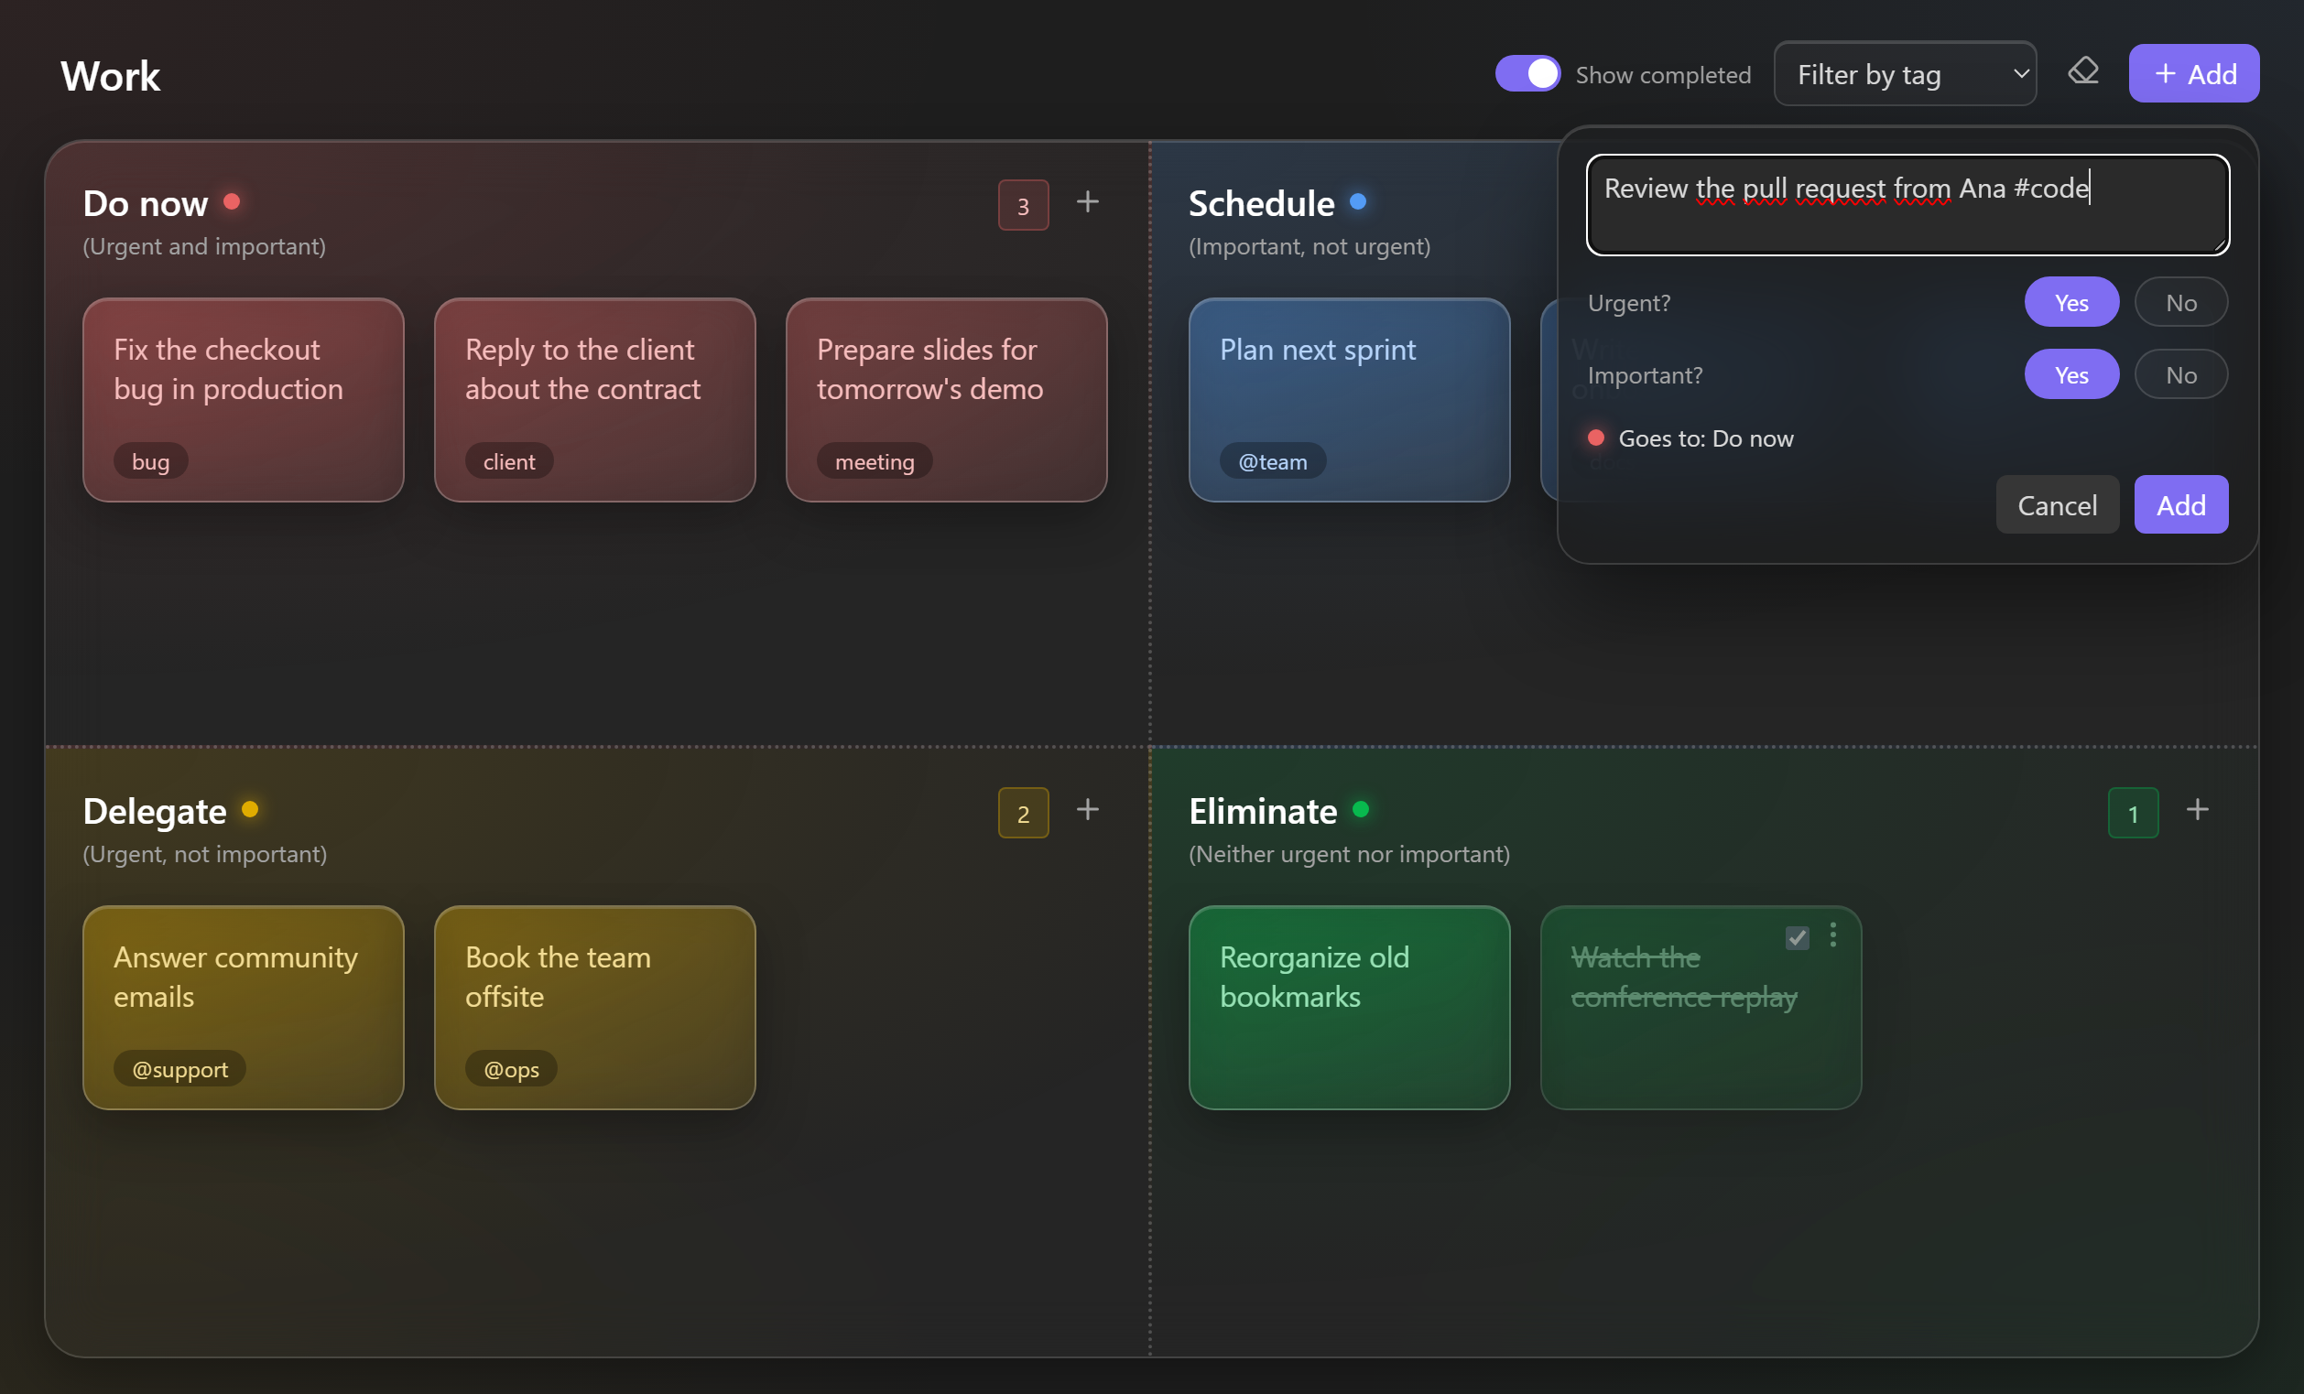2304x1394 pixels.
Task: Add a task to Eliminate quadrant with plus
Action: (2198, 810)
